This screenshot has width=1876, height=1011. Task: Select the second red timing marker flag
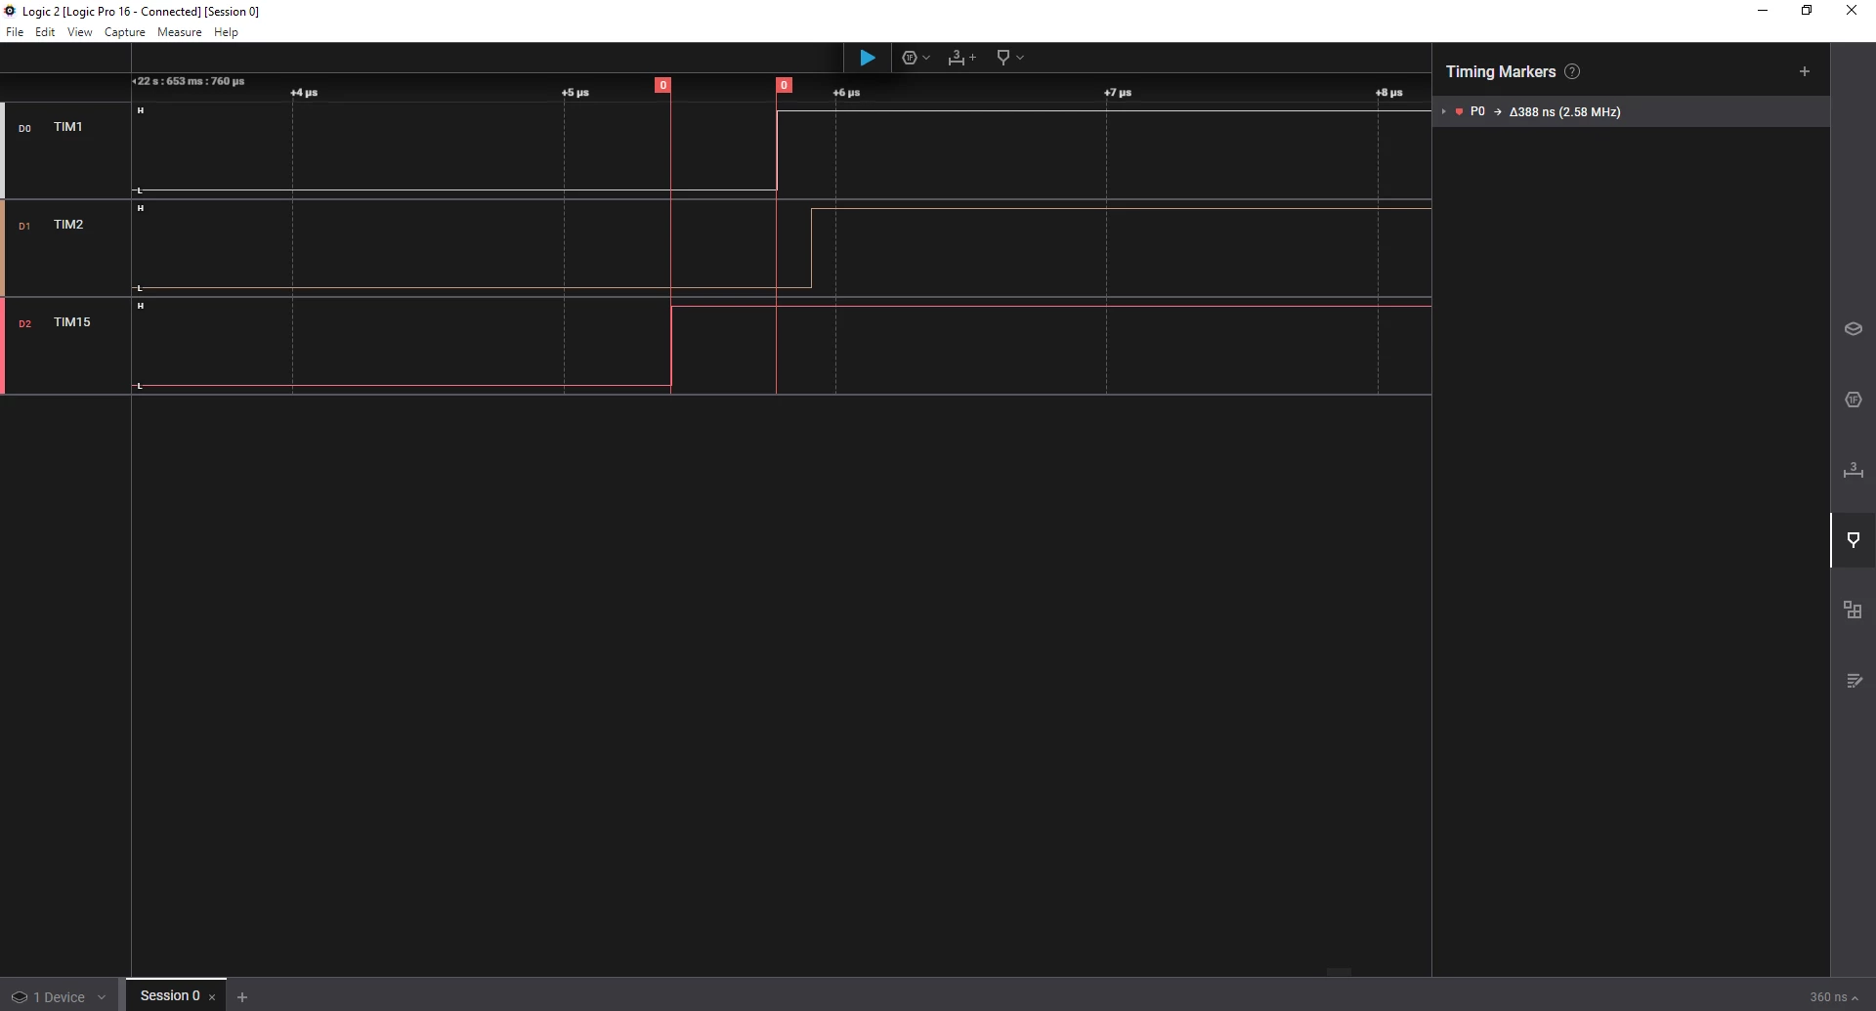coord(784,85)
